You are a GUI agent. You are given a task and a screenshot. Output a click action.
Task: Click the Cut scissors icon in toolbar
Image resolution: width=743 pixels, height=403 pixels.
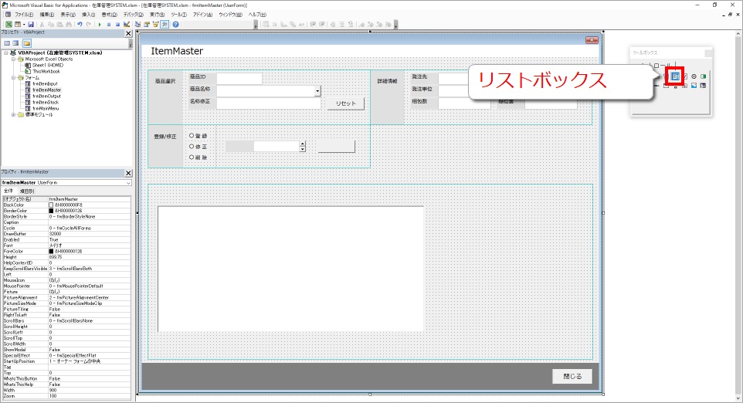[42, 24]
